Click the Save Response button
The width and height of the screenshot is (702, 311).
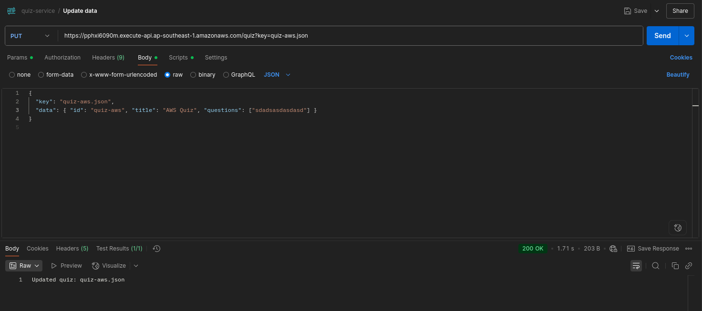point(653,249)
